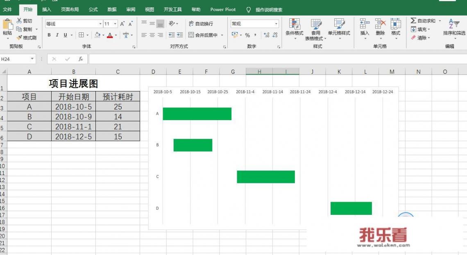Align text left
The image size is (467, 255).
click(144, 35)
